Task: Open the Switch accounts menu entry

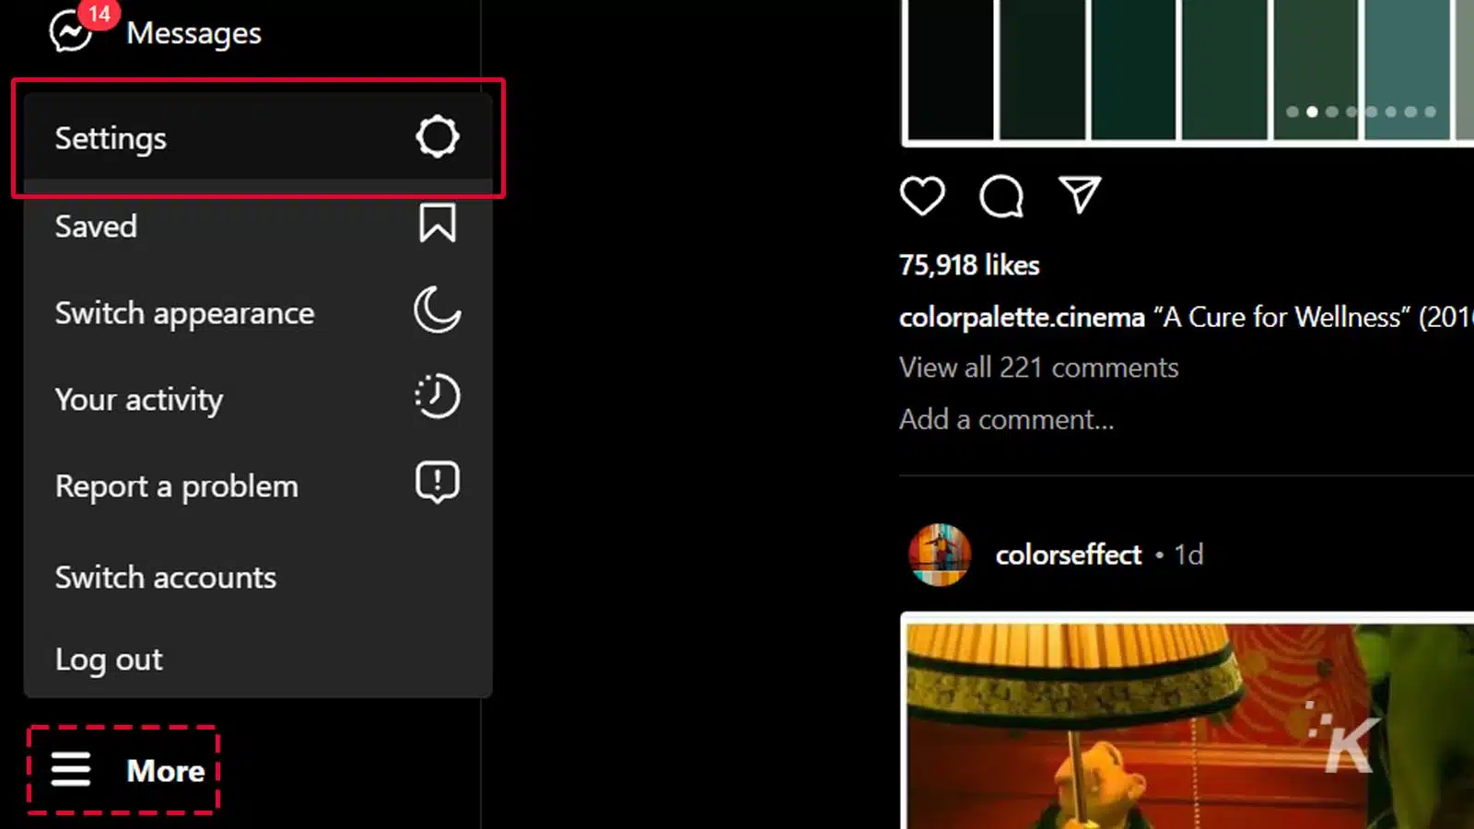Action: pos(166,578)
